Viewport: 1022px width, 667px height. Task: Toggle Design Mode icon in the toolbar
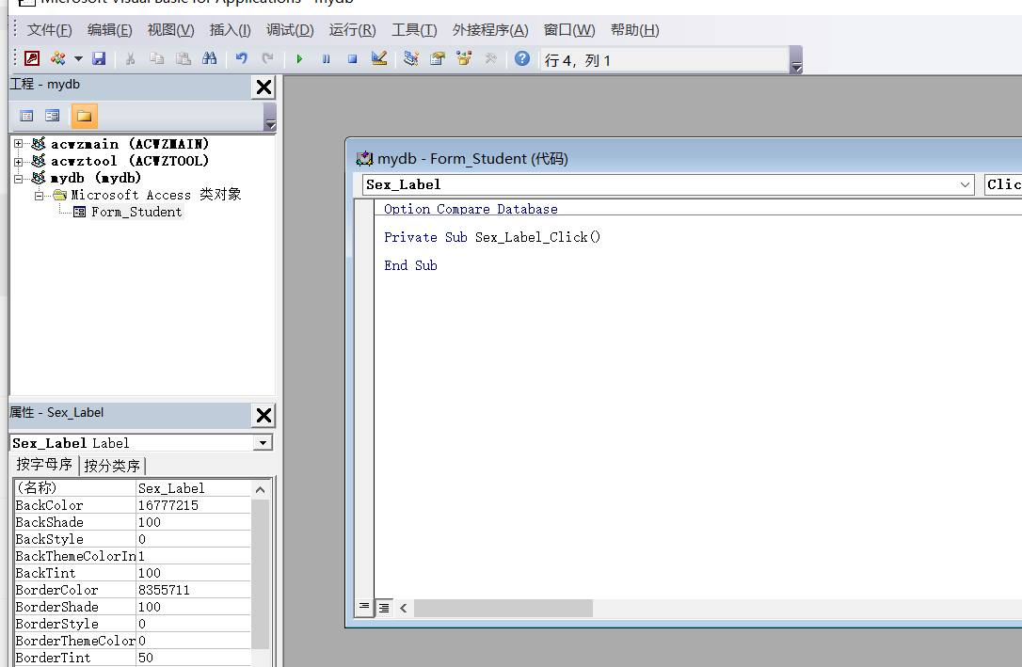click(x=378, y=59)
